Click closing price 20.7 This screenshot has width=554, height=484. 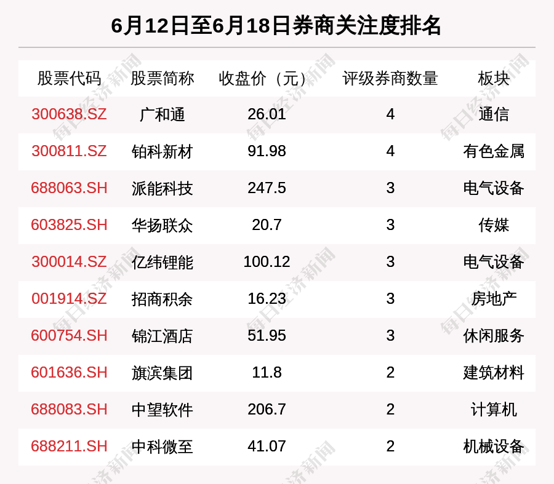pyautogui.click(x=267, y=225)
